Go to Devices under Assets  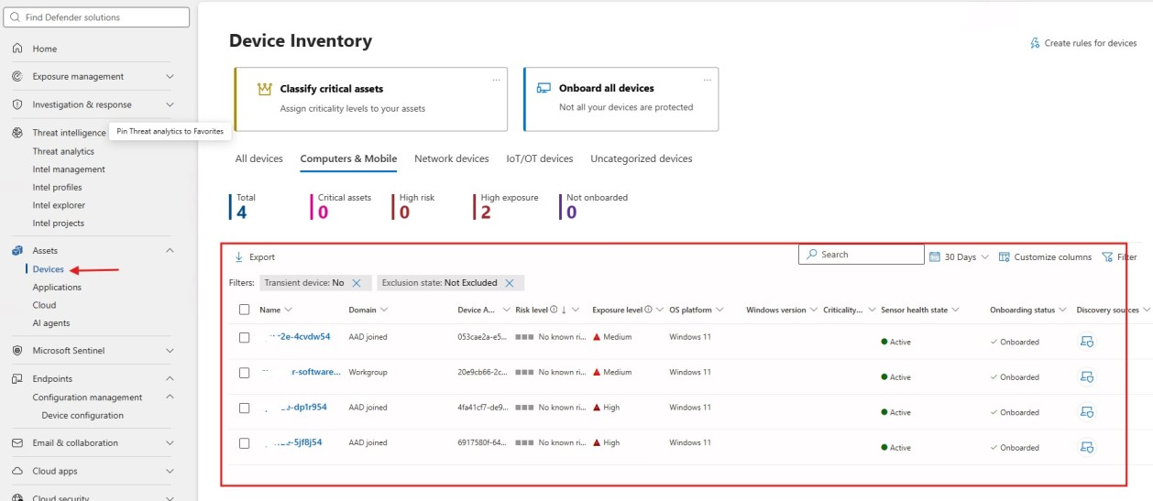click(x=49, y=269)
